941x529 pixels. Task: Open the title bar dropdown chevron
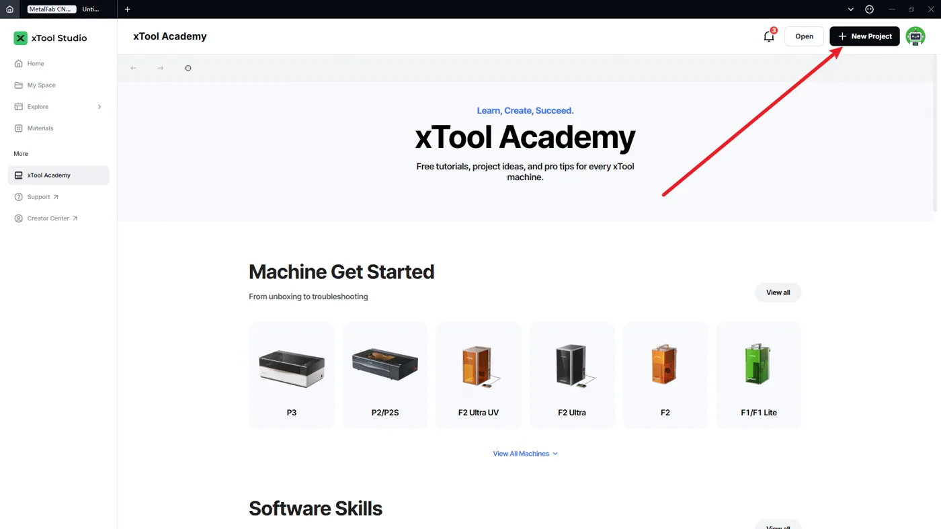click(x=850, y=9)
